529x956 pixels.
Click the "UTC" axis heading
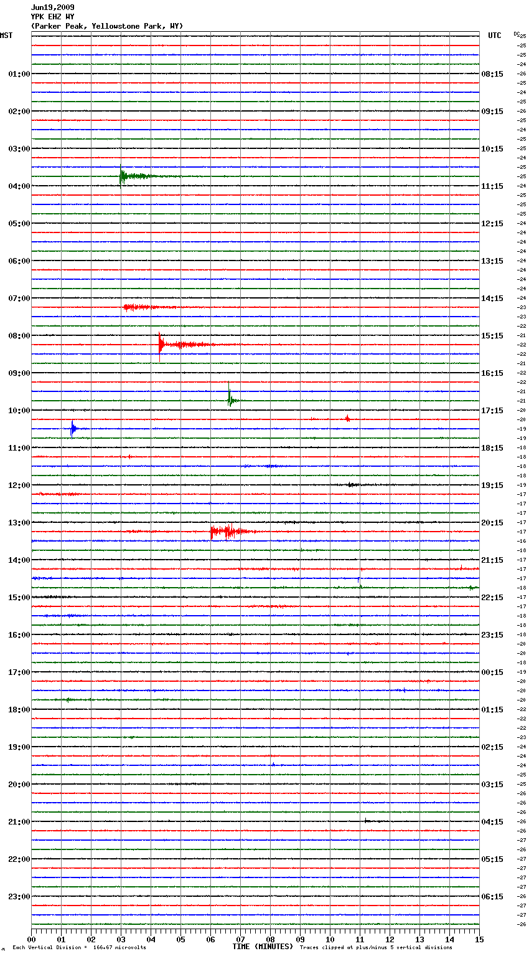[495, 36]
